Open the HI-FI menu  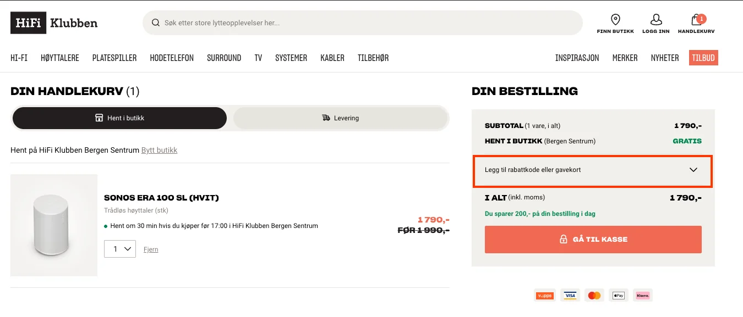(19, 58)
